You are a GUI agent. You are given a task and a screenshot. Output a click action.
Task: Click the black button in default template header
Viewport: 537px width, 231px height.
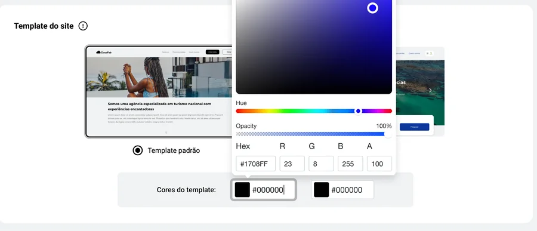coord(212,52)
